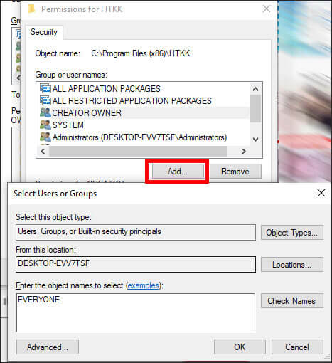The height and width of the screenshot is (363, 332).
Task: Click the horizontal scroll right arrow
Action: (243, 151)
